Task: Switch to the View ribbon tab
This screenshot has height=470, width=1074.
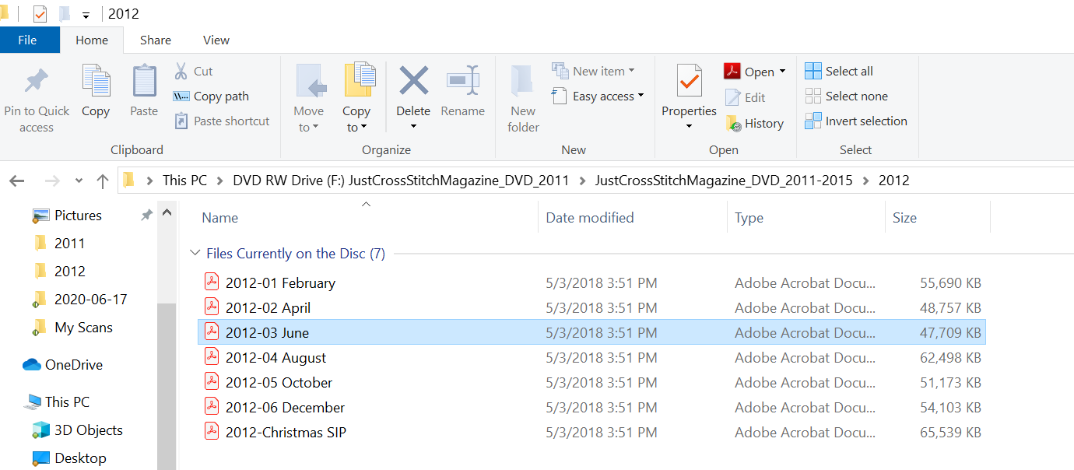Action: [216, 40]
